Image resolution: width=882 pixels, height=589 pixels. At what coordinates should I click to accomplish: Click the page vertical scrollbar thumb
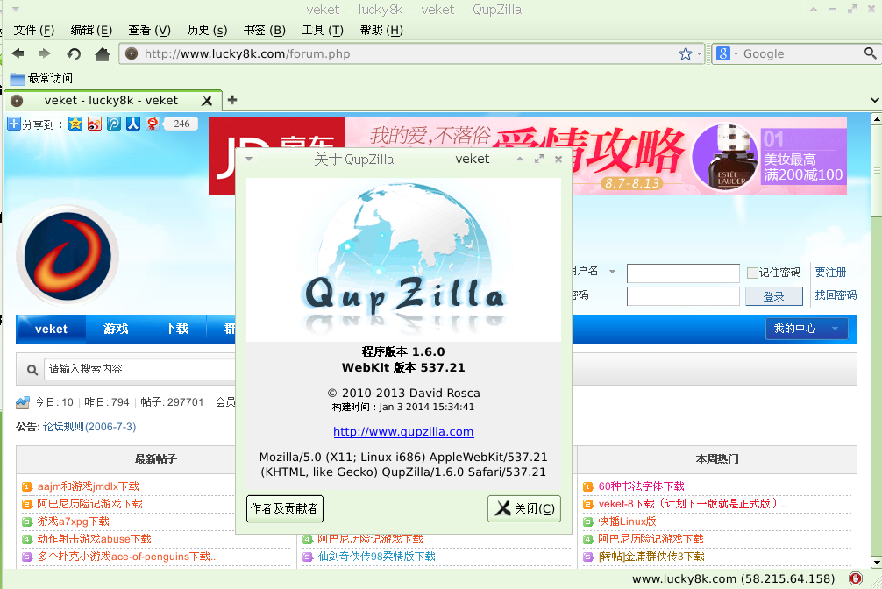point(877,170)
